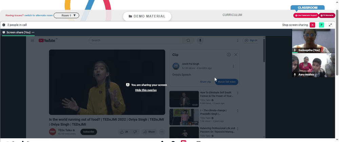Open DEMO MATERIAL folder button

pyautogui.click(x=147, y=16)
